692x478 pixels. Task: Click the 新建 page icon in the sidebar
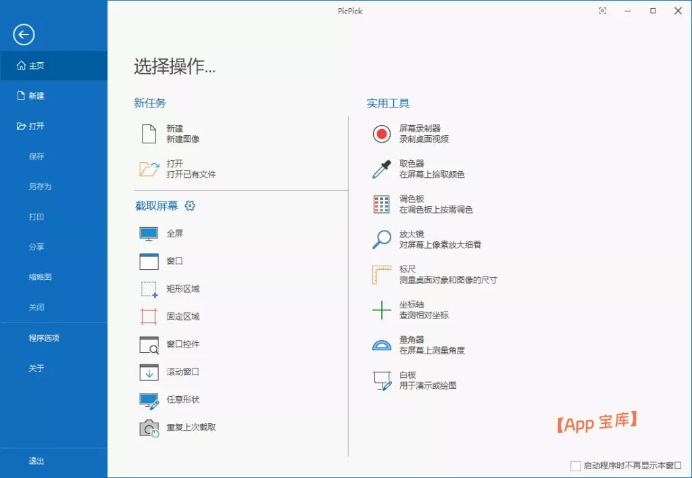pos(21,96)
